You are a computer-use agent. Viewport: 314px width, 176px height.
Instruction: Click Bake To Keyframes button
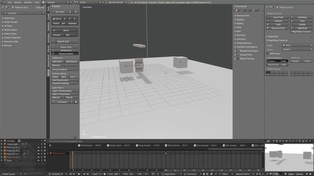coord(65,94)
